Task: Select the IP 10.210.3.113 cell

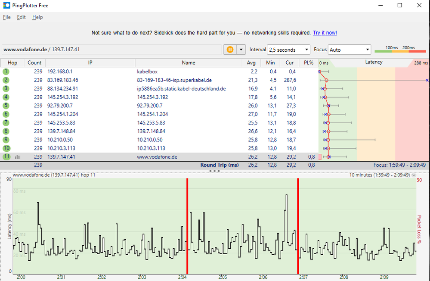Action: click(x=61, y=148)
